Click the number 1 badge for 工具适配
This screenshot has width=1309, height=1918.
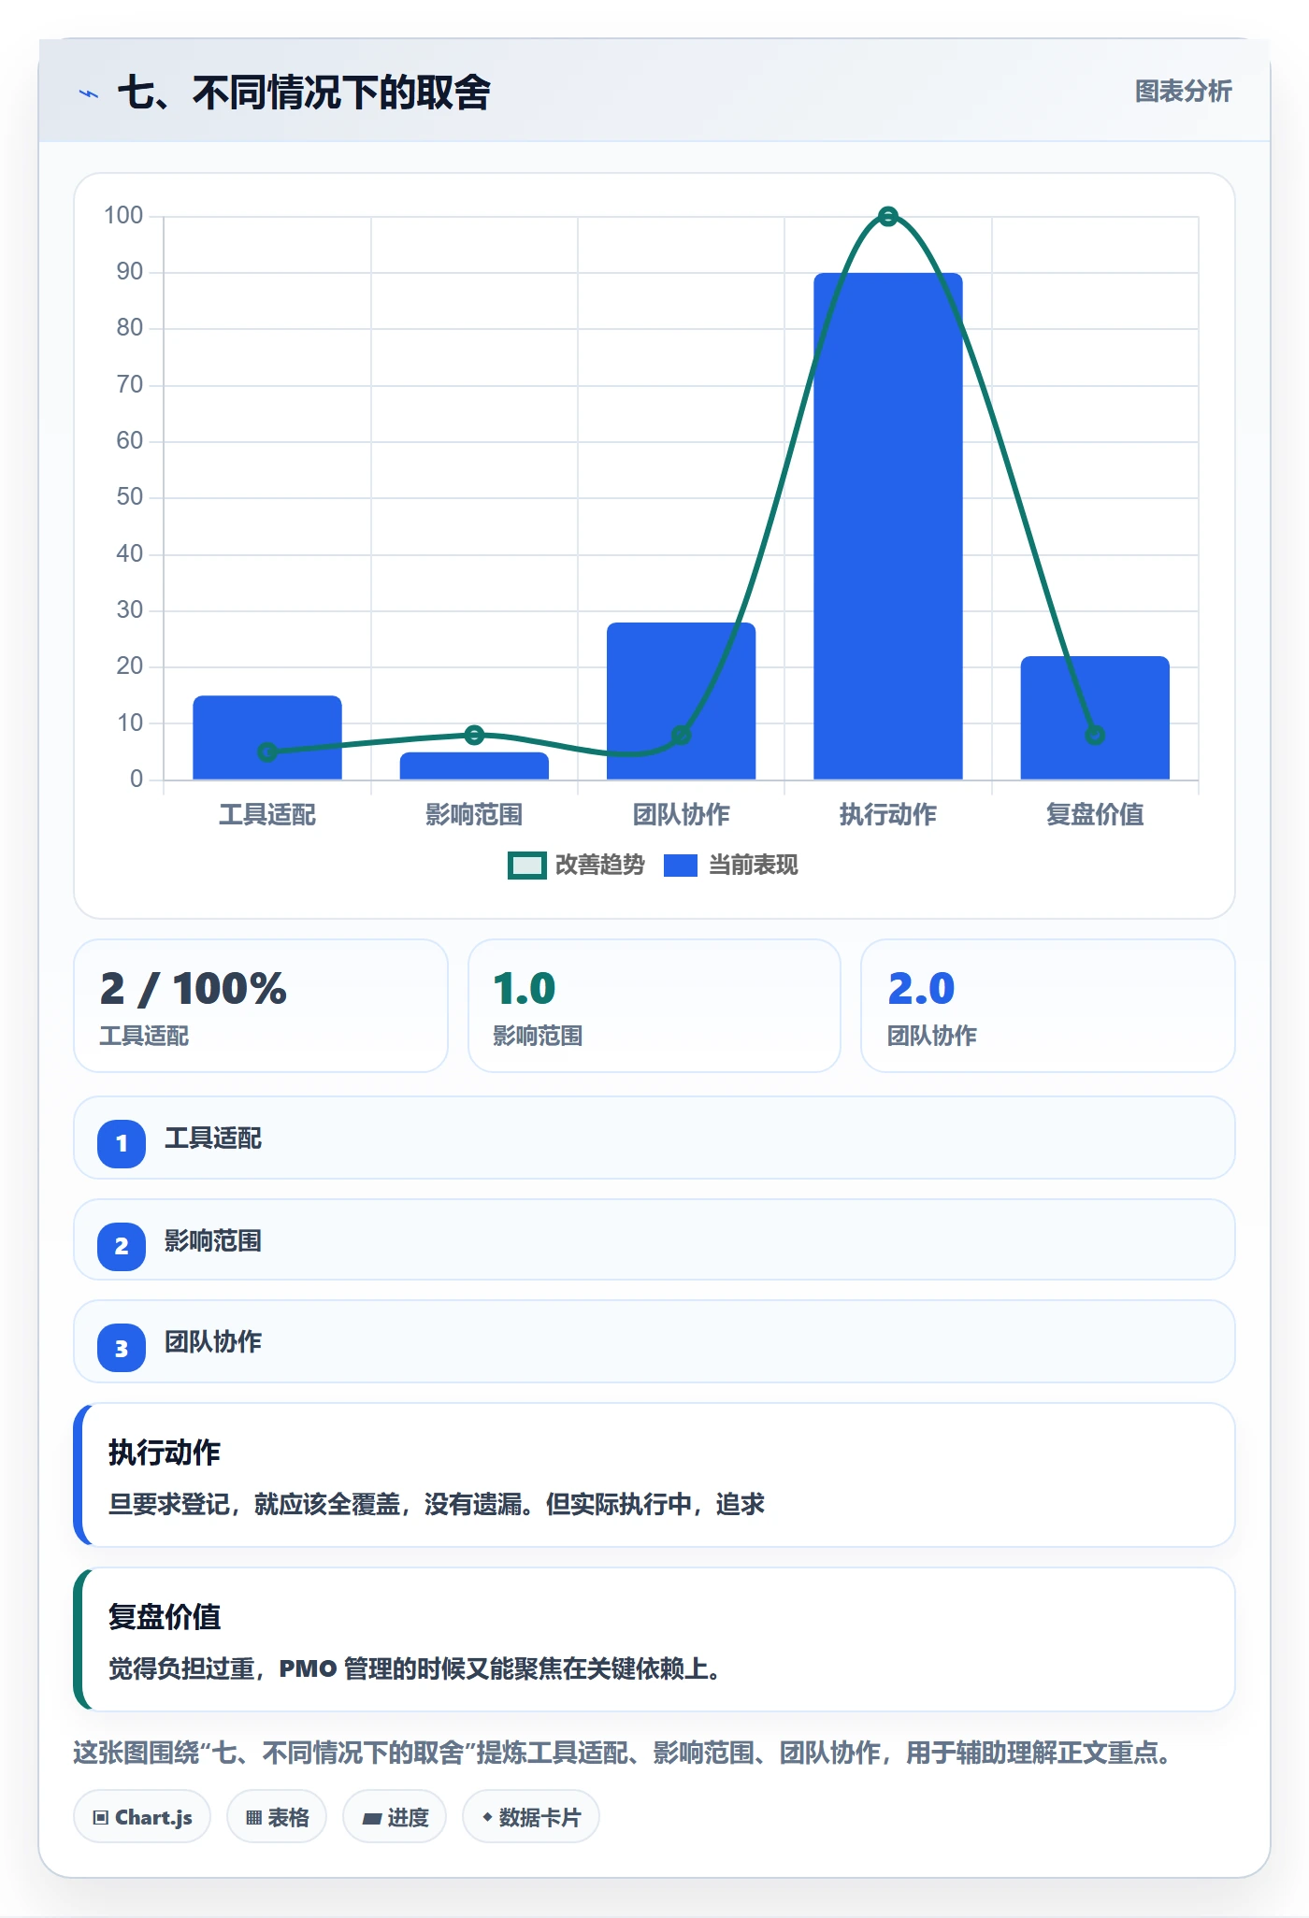point(122,1143)
